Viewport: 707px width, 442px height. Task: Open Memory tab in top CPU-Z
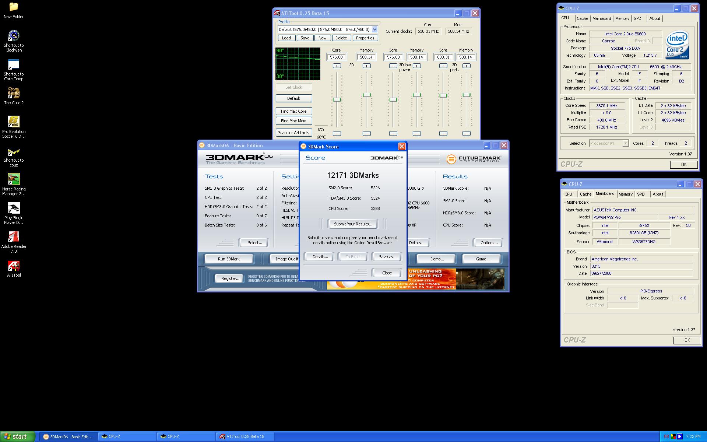coord(622,18)
